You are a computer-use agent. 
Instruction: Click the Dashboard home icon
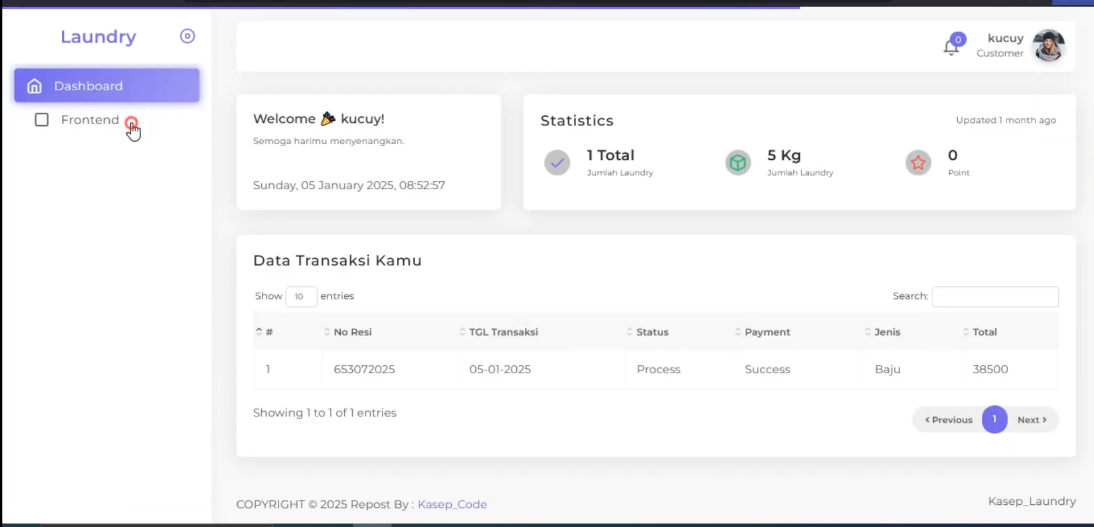pyautogui.click(x=34, y=86)
